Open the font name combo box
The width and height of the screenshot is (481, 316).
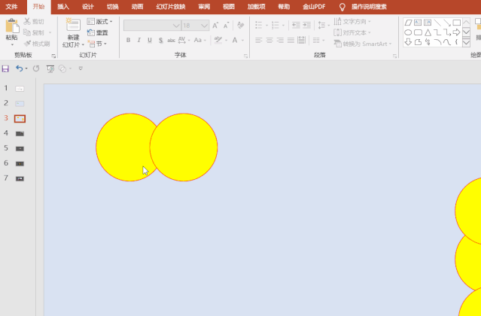pos(152,26)
